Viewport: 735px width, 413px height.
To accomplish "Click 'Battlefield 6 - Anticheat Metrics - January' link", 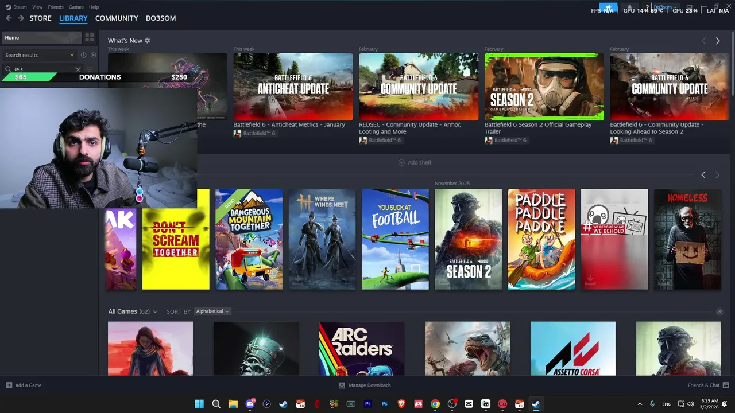I will (x=289, y=124).
